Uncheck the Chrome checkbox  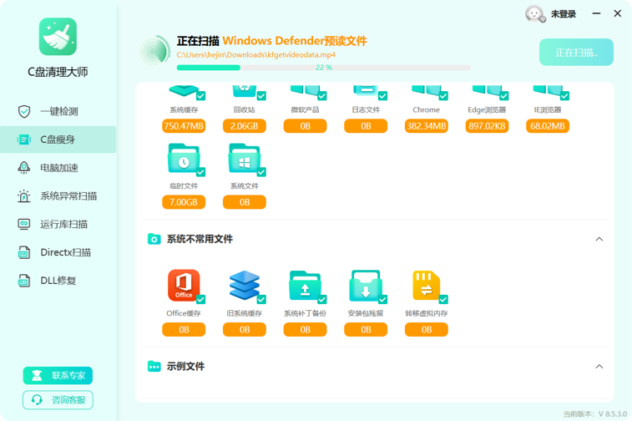tap(443, 96)
